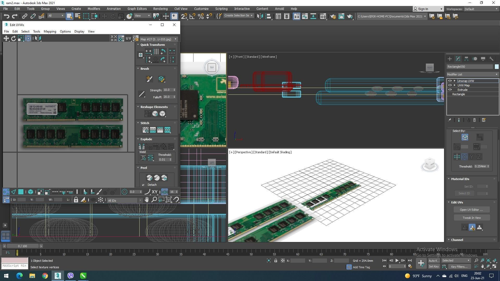Open the Workspaces Default dropdown
The height and width of the screenshot is (281, 500).
coord(481,9)
